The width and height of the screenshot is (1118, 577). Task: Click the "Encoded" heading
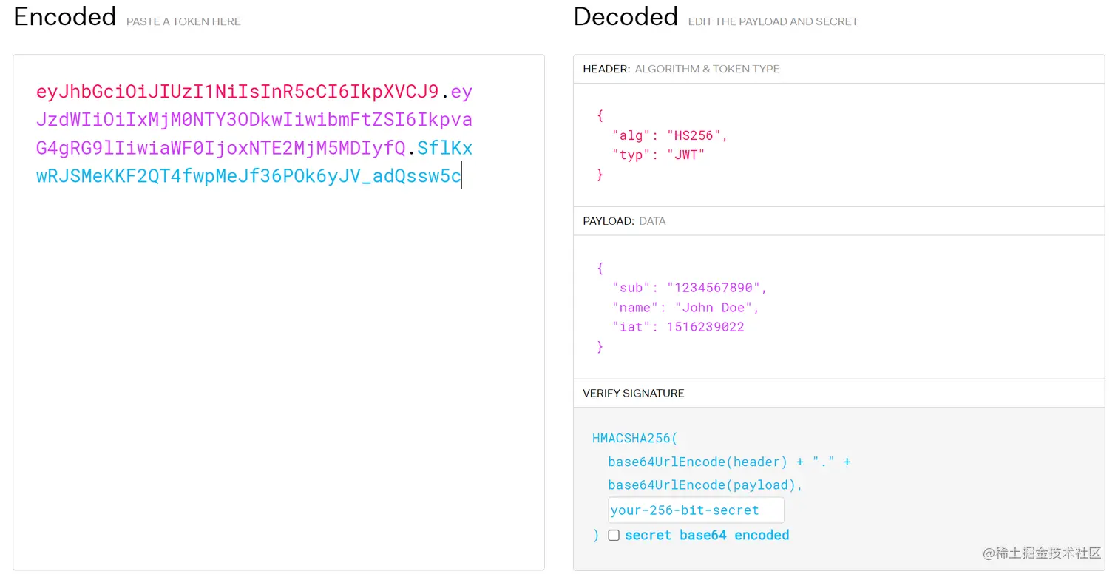point(65,17)
